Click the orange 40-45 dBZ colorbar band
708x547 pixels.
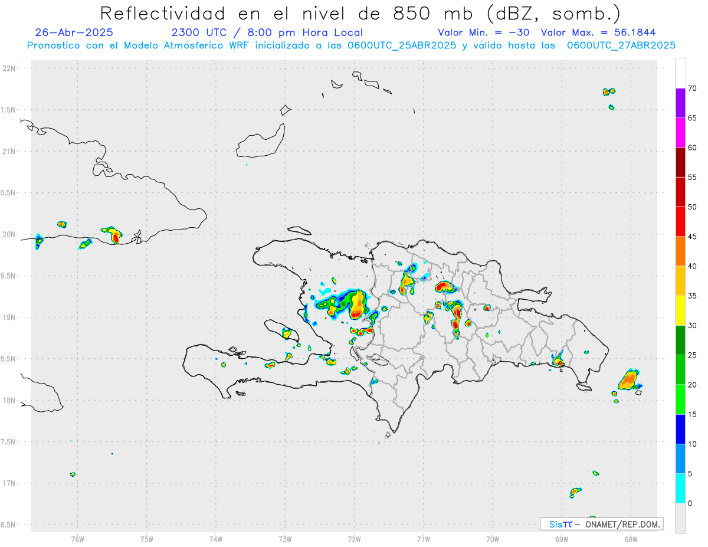[x=680, y=251]
